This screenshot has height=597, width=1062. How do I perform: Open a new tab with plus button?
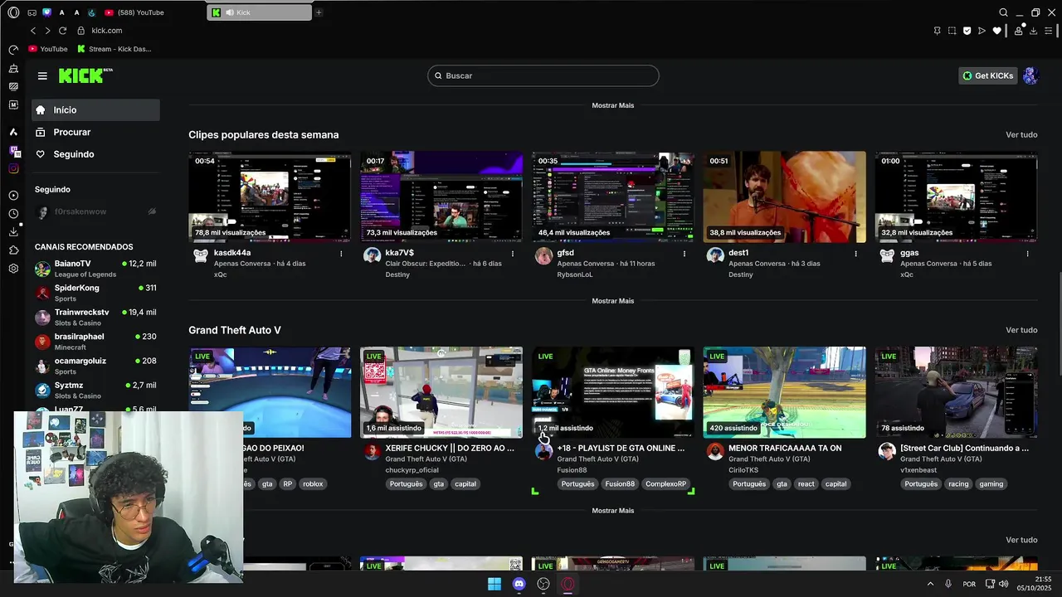(x=319, y=12)
